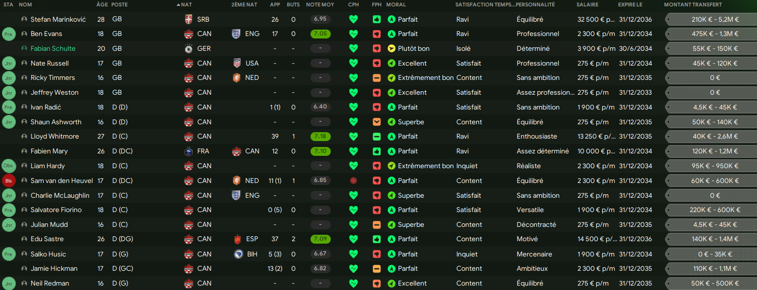Click Fabien Mary's green 7.10 average rating pill
757x290 pixels.
coord(320,151)
